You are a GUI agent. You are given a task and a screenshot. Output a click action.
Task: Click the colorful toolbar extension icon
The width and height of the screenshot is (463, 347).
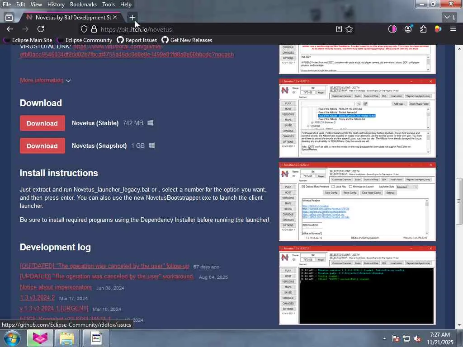(438, 29)
